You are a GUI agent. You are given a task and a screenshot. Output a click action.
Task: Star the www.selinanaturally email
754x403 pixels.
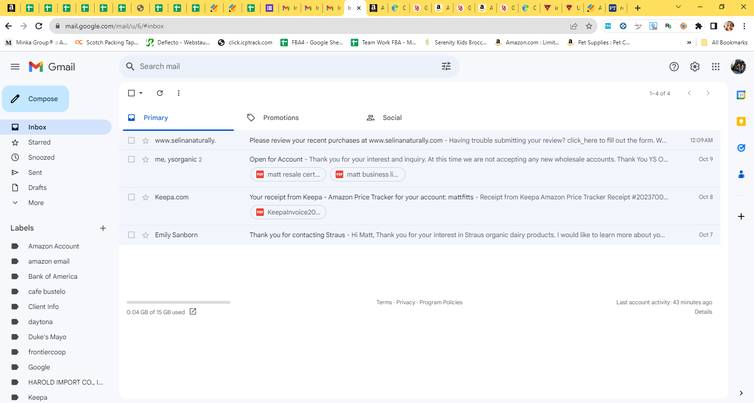pos(146,140)
